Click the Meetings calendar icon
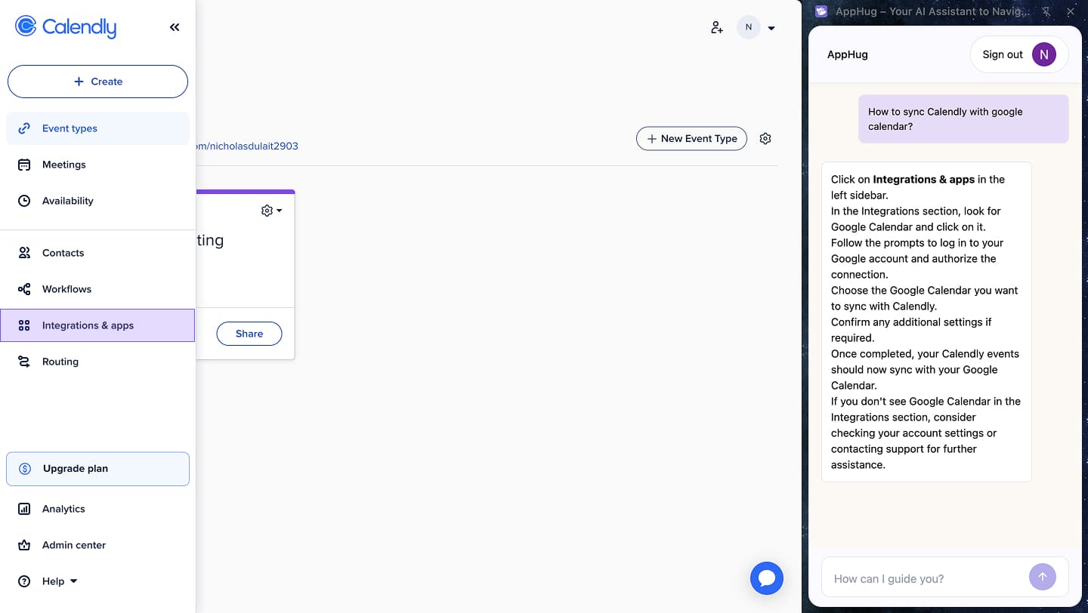 (24, 165)
